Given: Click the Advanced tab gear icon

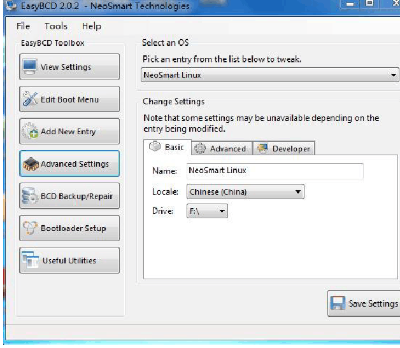Looking at the screenshot, I should pos(200,148).
